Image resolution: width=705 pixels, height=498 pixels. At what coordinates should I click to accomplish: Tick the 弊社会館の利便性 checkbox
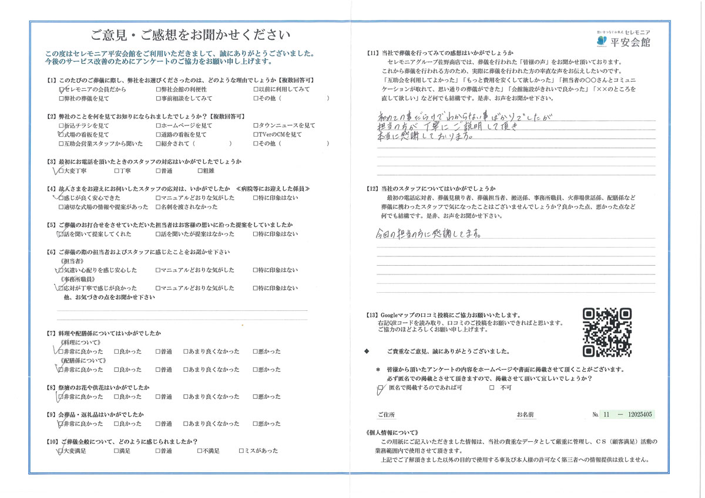click(158, 89)
